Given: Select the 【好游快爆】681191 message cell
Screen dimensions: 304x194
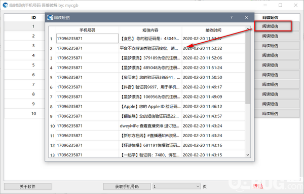Looking at the screenshot, I should point(150,145).
